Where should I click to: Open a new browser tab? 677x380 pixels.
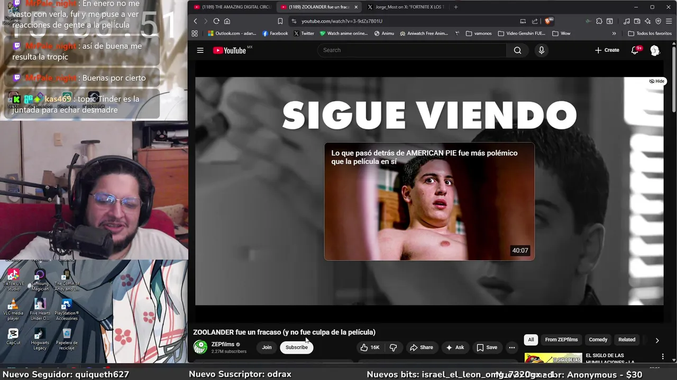click(456, 7)
